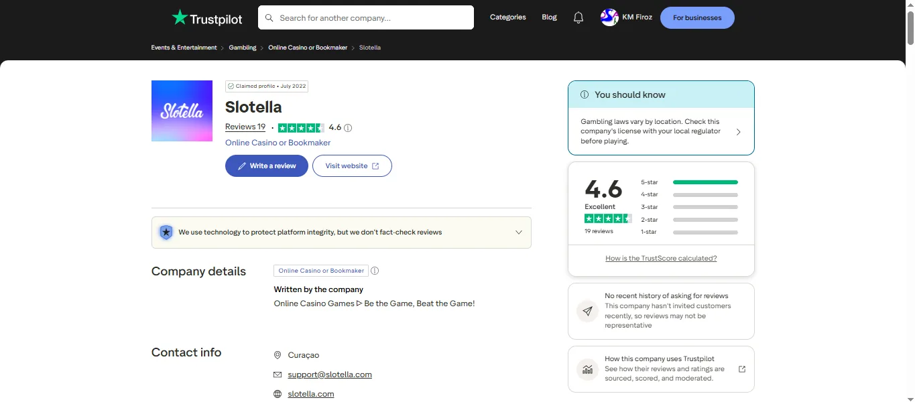Image resolution: width=915 pixels, height=402 pixels.
Task: Click the Slotella company logo
Action: coord(182,111)
